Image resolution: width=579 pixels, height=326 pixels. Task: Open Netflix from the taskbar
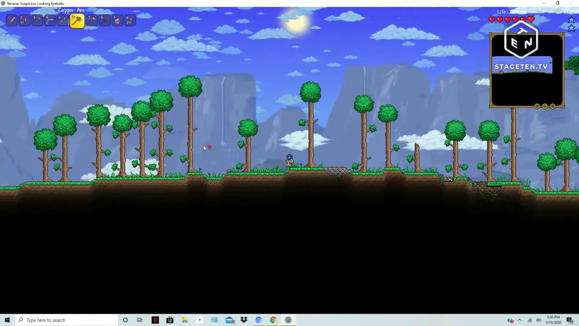[155, 320]
